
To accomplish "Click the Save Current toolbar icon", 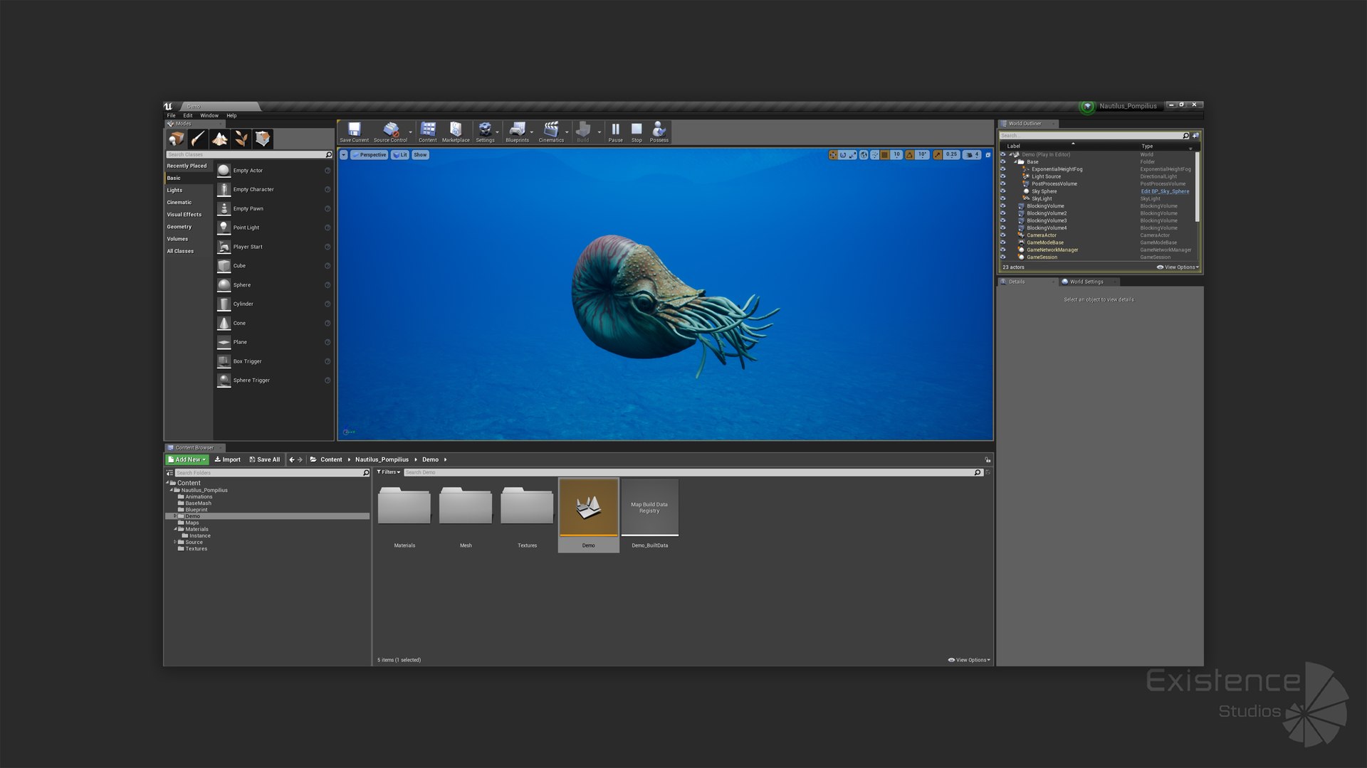I will click(354, 132).
